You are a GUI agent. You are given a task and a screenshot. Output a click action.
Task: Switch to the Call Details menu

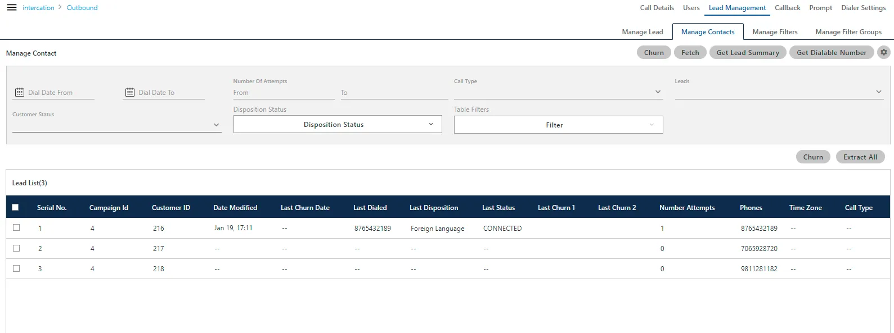[657, 8]
